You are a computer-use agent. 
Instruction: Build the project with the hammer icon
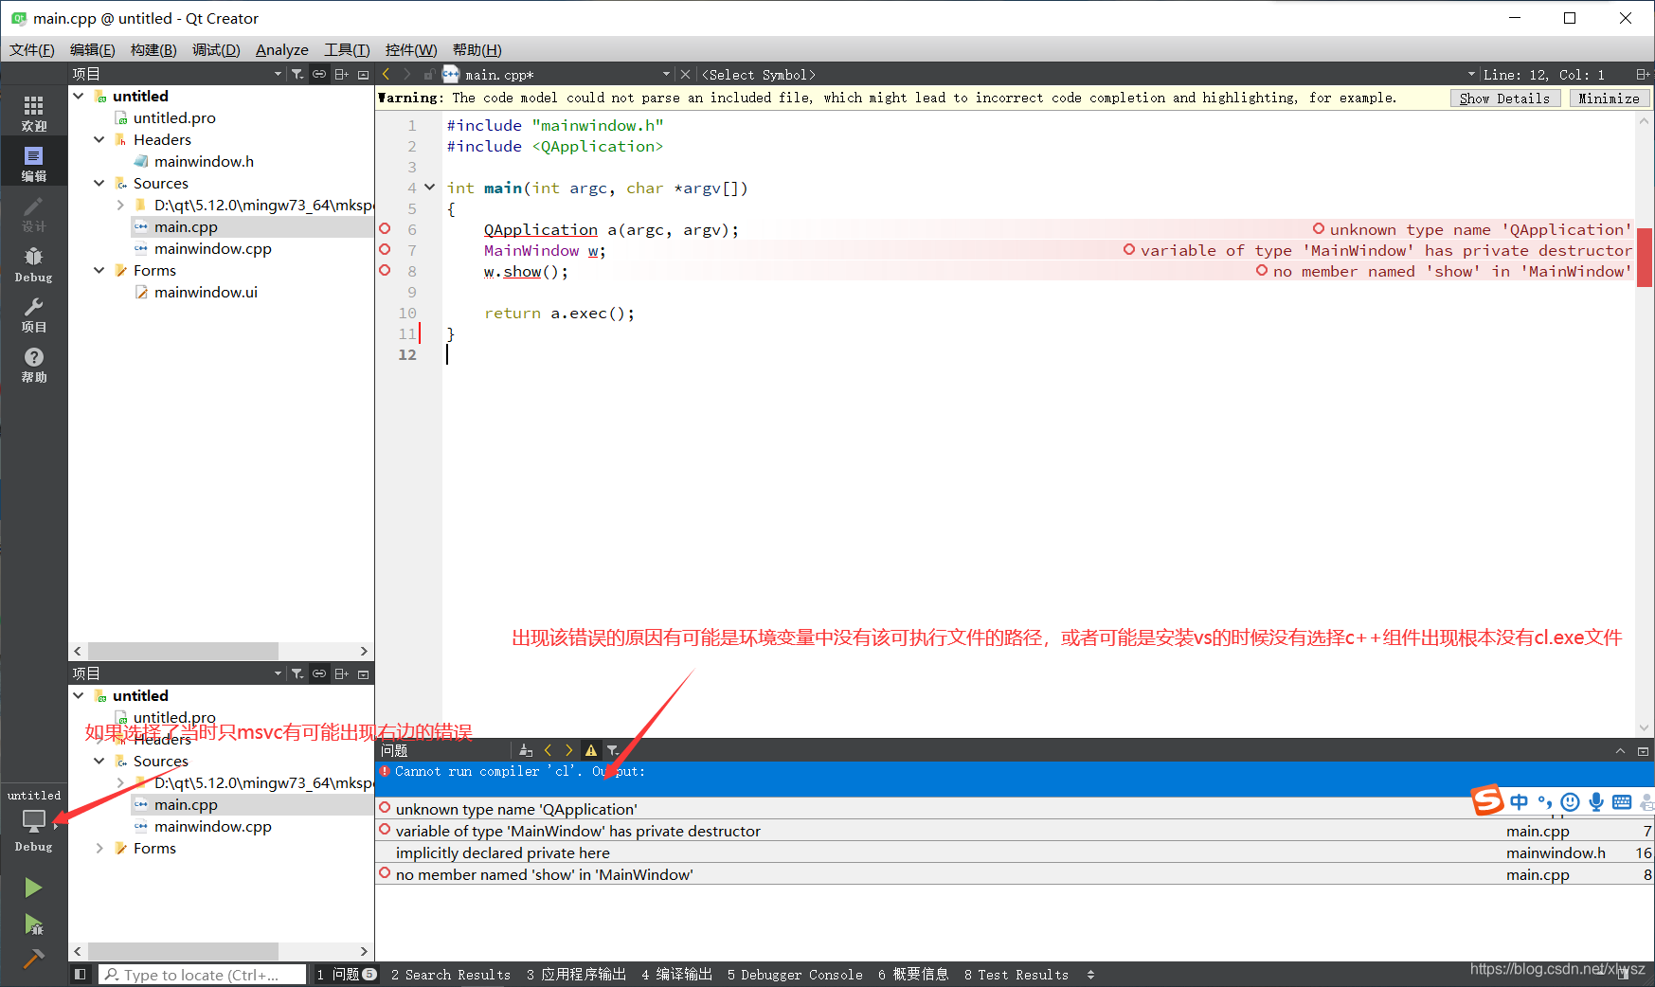[33, 959]
